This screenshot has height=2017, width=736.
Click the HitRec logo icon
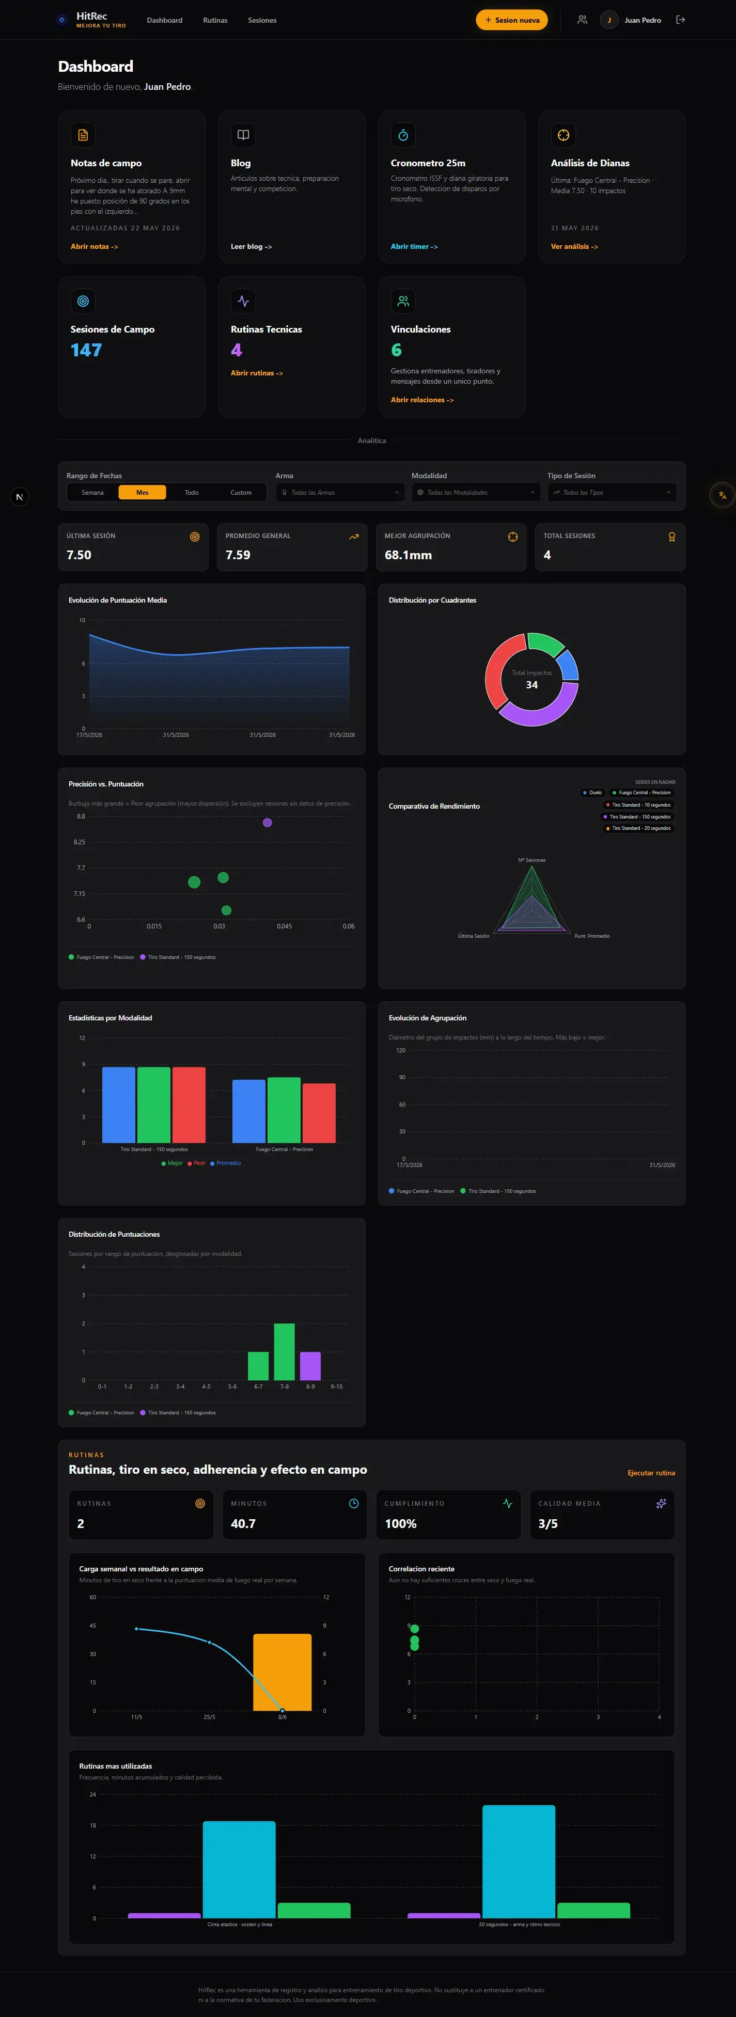coord(62,20)
